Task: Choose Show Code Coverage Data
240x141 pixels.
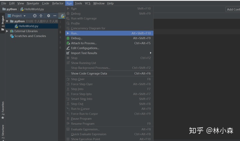Action: (109, 73)
